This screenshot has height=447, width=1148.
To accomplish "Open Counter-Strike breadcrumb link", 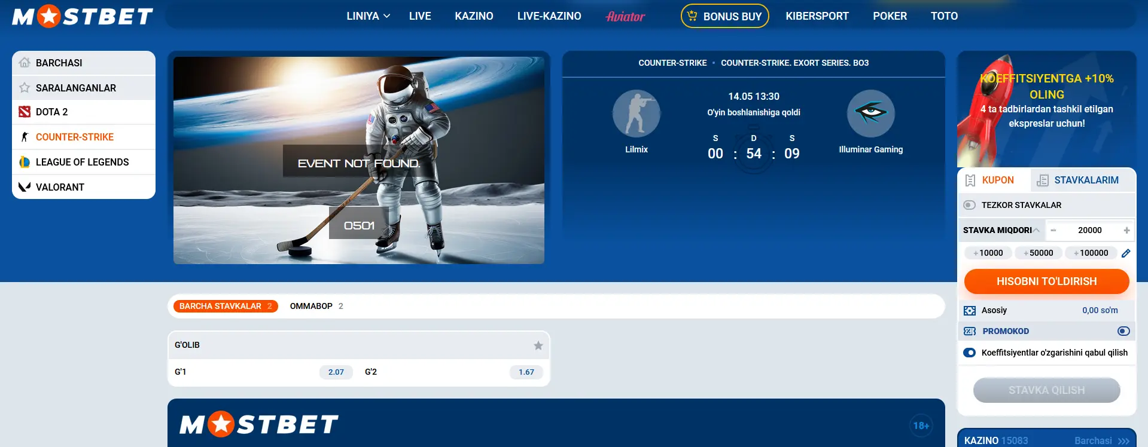I will [672, 63].
